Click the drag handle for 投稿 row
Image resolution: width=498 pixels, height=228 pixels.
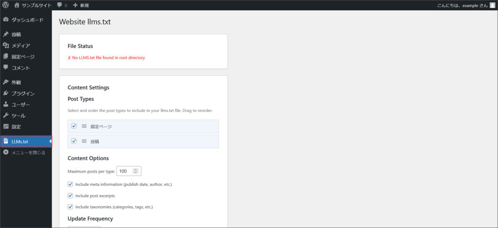(84, 141)
